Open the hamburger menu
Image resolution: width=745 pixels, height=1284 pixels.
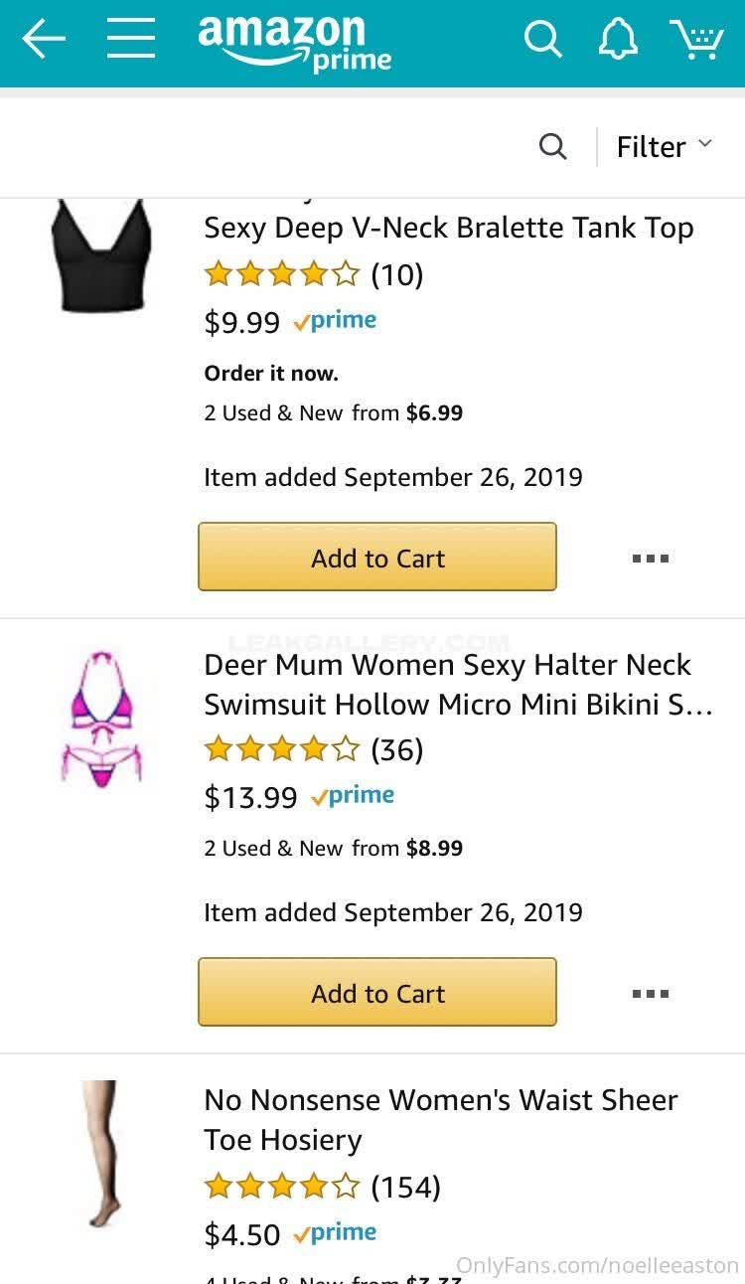click(x=131, y=40)
